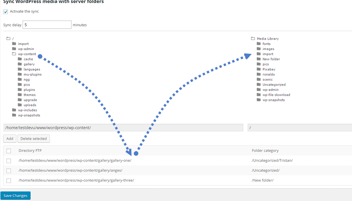Image resolution: width=352 pixels, height=201 pixels.
Task: Select the root slash tree item
Action: tap(13, 39)
